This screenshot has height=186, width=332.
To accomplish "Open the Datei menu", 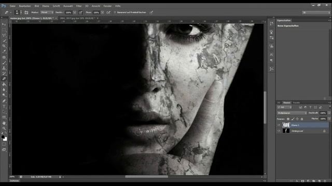I will (12, 6).
